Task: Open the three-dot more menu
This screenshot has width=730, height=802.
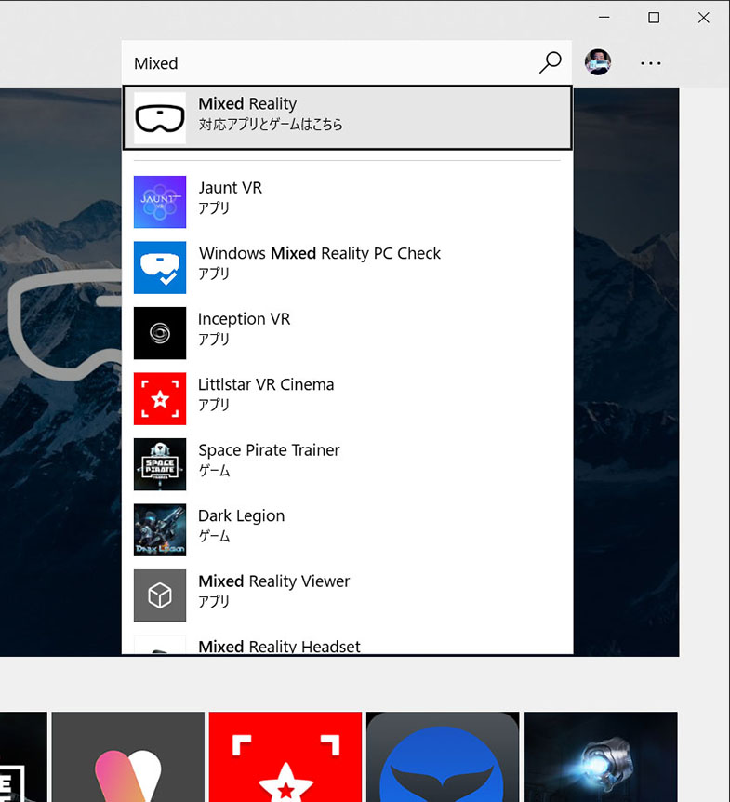Action: pyautogui.click(x=651, y=63)
